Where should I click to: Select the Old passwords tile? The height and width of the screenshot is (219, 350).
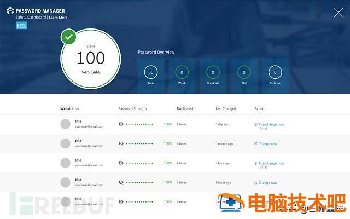(244, 76)
